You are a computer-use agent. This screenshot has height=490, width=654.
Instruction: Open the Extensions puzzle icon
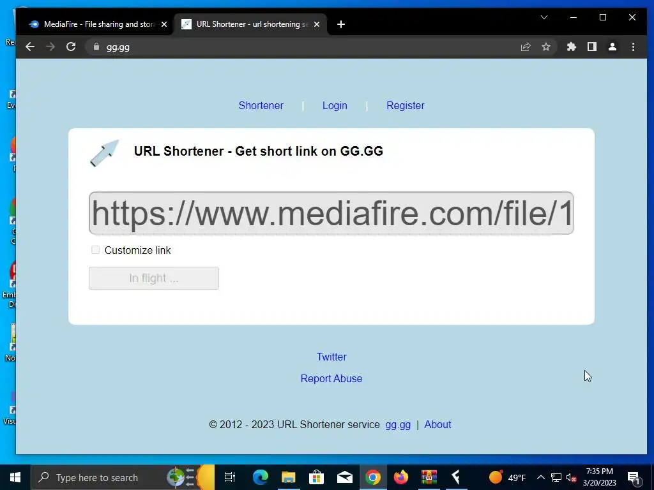(x=572, y=47)
